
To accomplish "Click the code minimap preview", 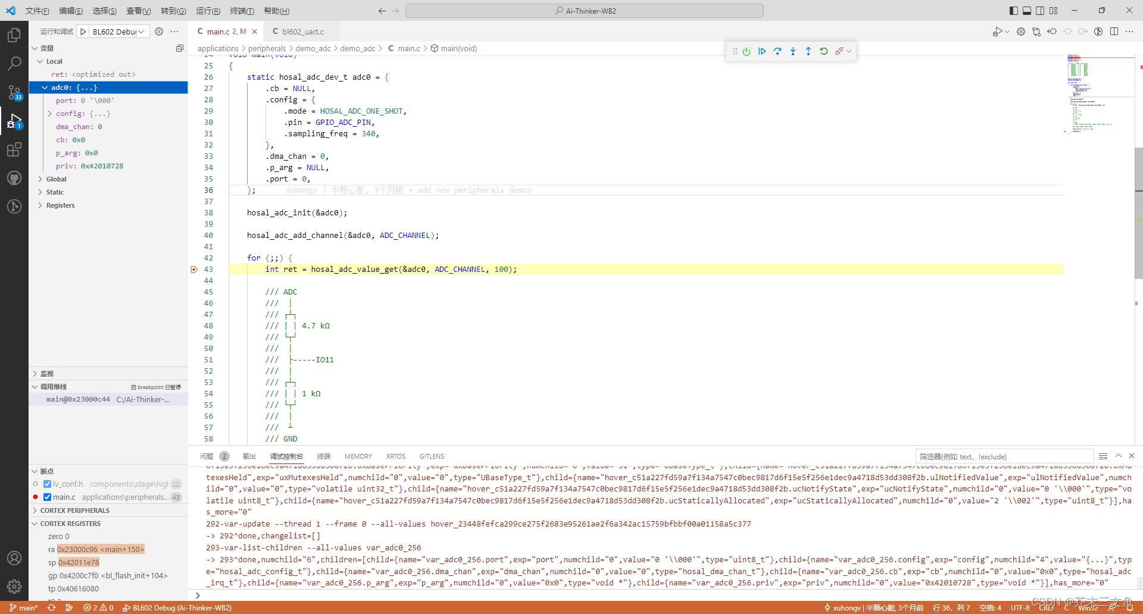I will (x=1098, y=95).
